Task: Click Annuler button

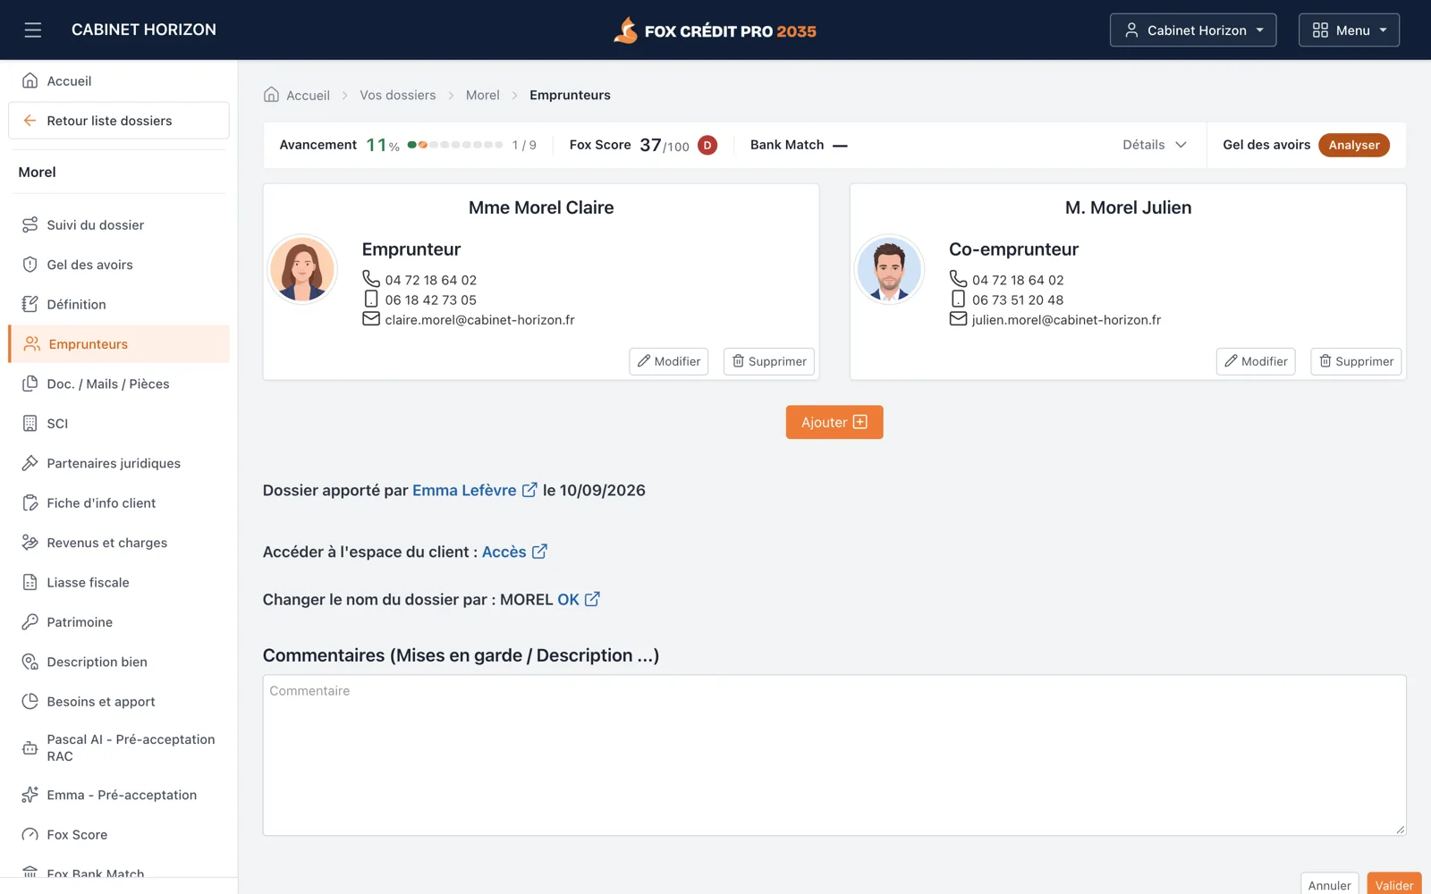Action: pyautogui.click(x=1330, y=884)
